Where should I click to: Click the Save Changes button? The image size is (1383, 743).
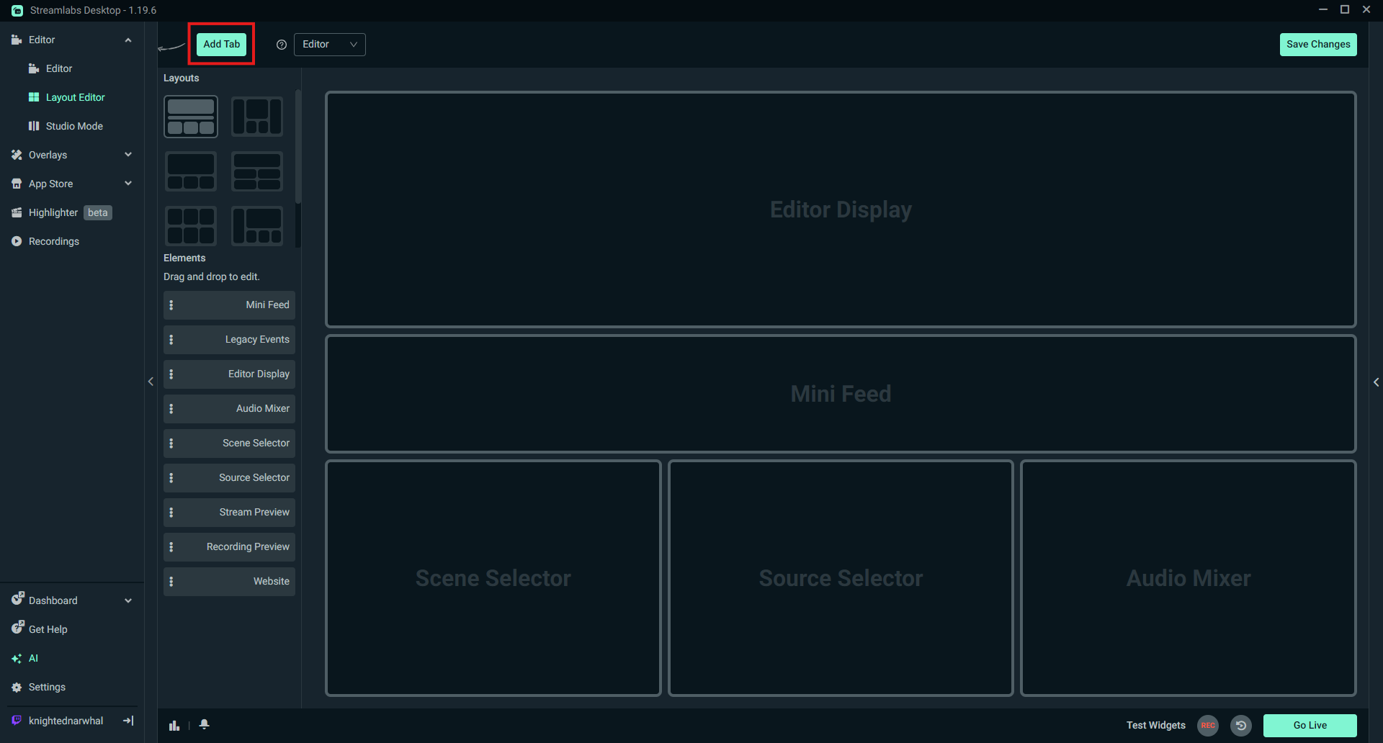1317,44
